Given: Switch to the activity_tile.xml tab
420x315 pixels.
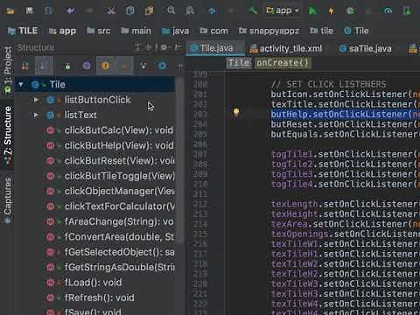Looking at the screenshot, I should click(286, 48).
